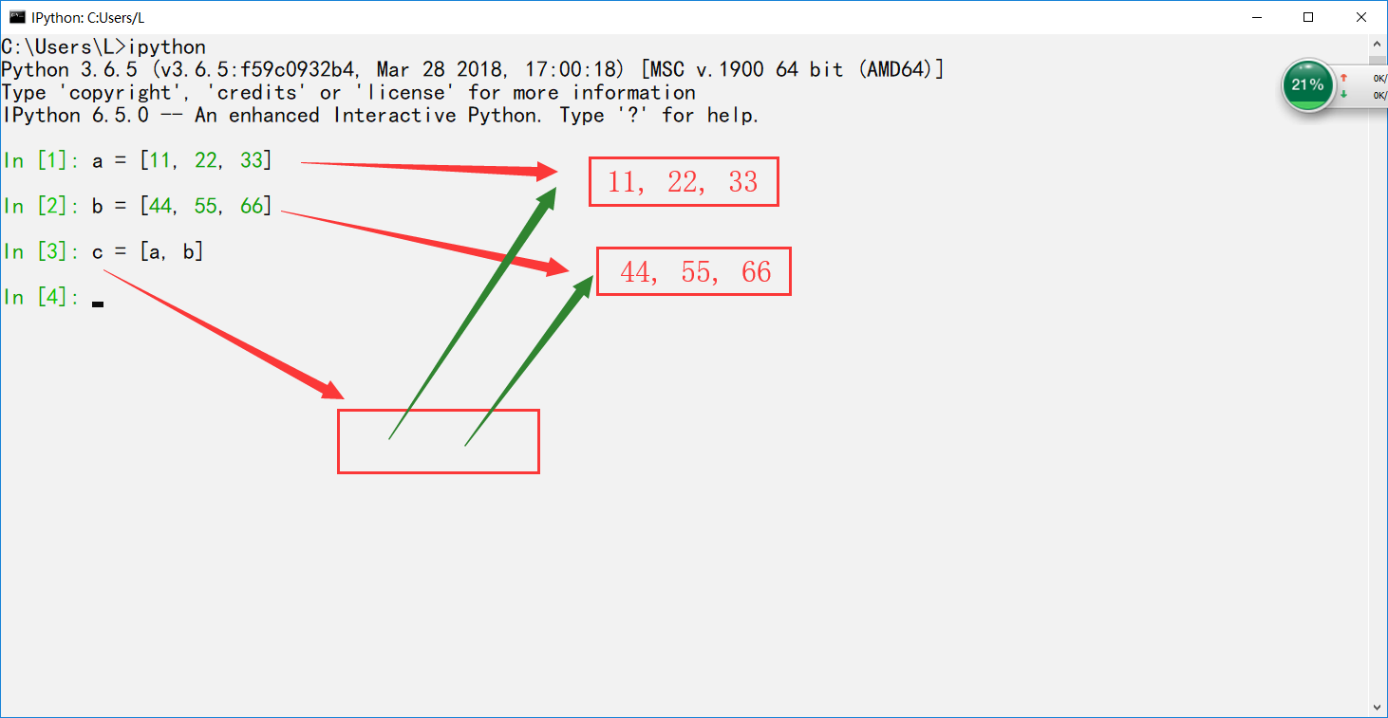Click the line b = [44, 55, 66]

pyautogui.click(x=181, y=206)
